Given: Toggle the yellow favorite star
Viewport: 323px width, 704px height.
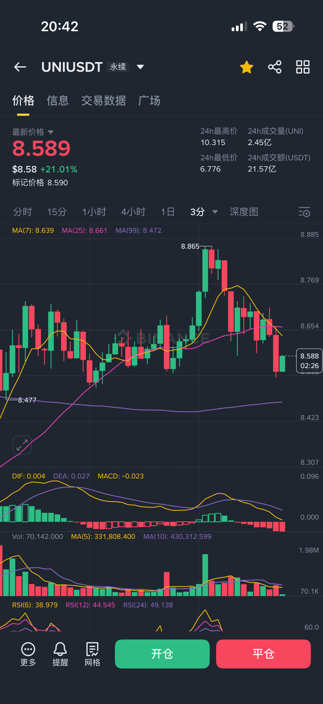Looking at the screenshot, I should point(247,67).
